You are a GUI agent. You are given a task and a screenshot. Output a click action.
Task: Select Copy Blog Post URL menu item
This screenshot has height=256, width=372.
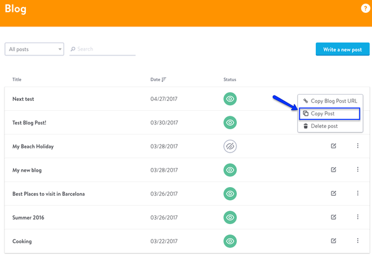[x=330, y=101]
